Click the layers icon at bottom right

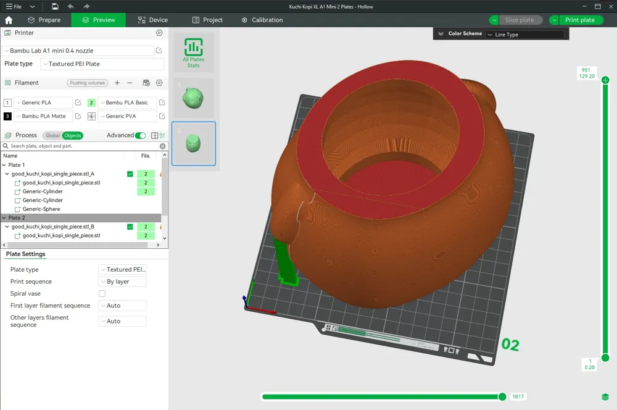(605, 396)
